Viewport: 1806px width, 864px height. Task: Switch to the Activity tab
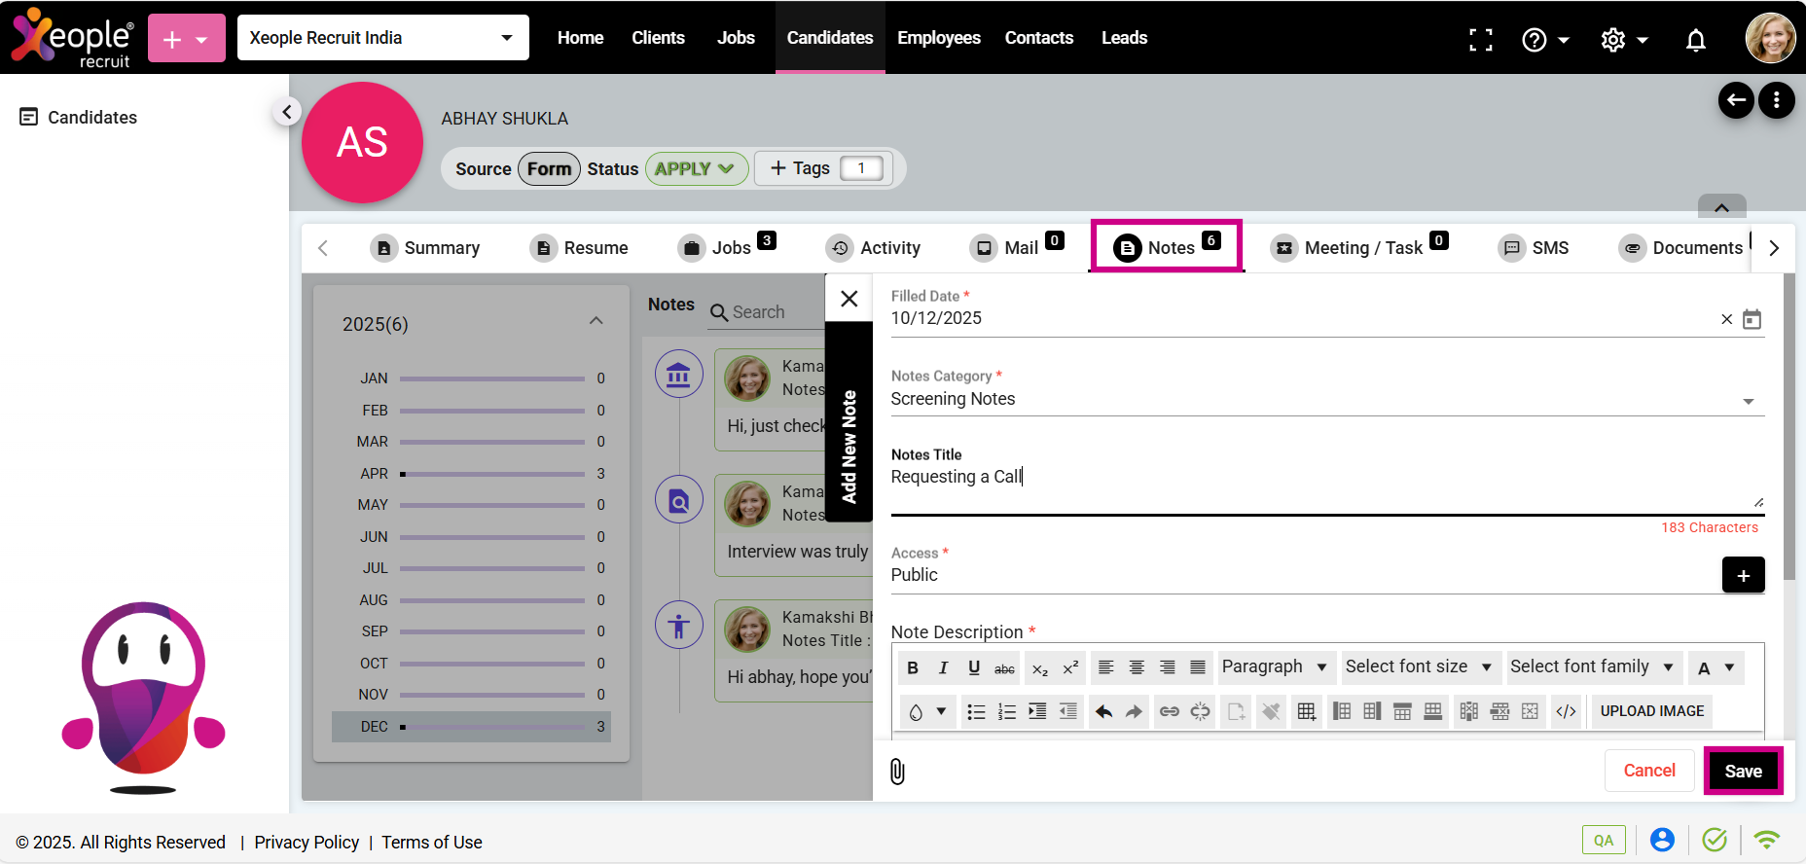873,248
